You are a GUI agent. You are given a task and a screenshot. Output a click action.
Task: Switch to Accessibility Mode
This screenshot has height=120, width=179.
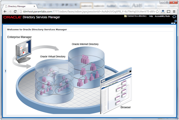tap(162, 16)
